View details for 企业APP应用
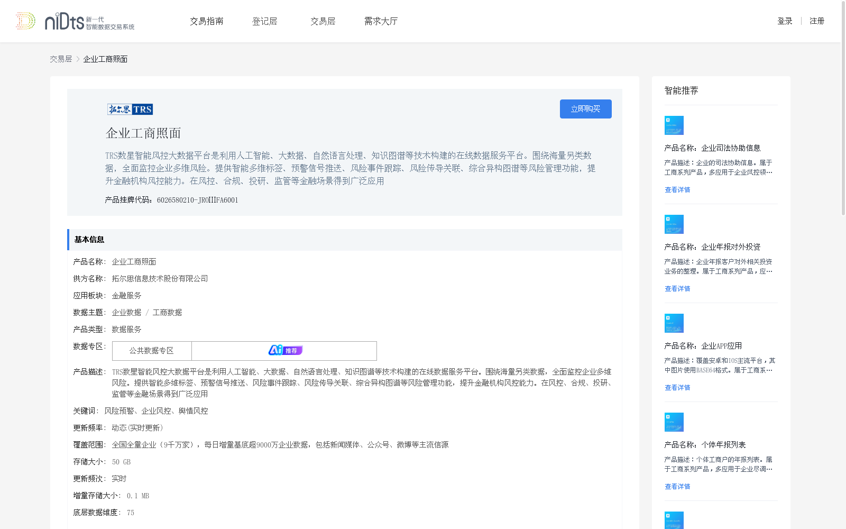This screenshot has height=529, width=846. (x=677, y=388)
